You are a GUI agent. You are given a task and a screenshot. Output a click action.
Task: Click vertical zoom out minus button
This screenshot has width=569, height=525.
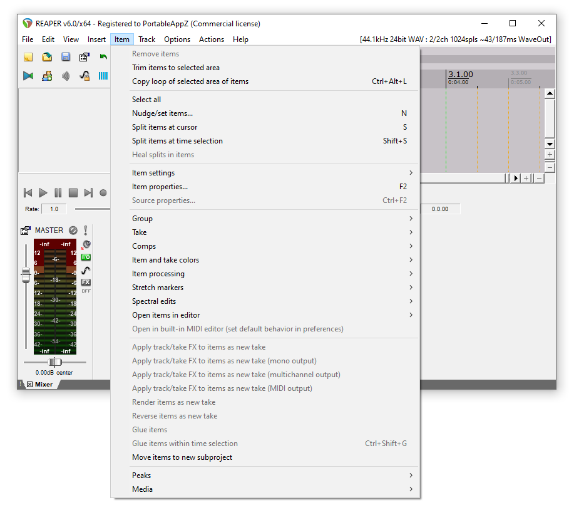[x=550, y=168]
